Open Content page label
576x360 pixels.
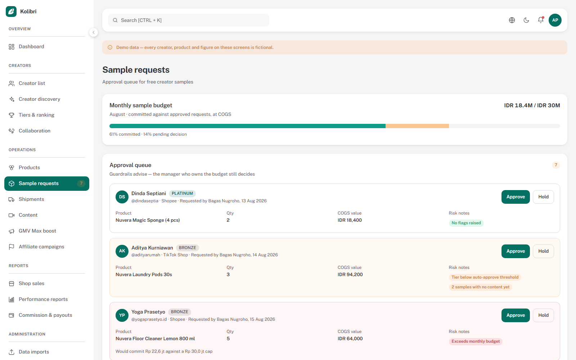pos(28,215)
